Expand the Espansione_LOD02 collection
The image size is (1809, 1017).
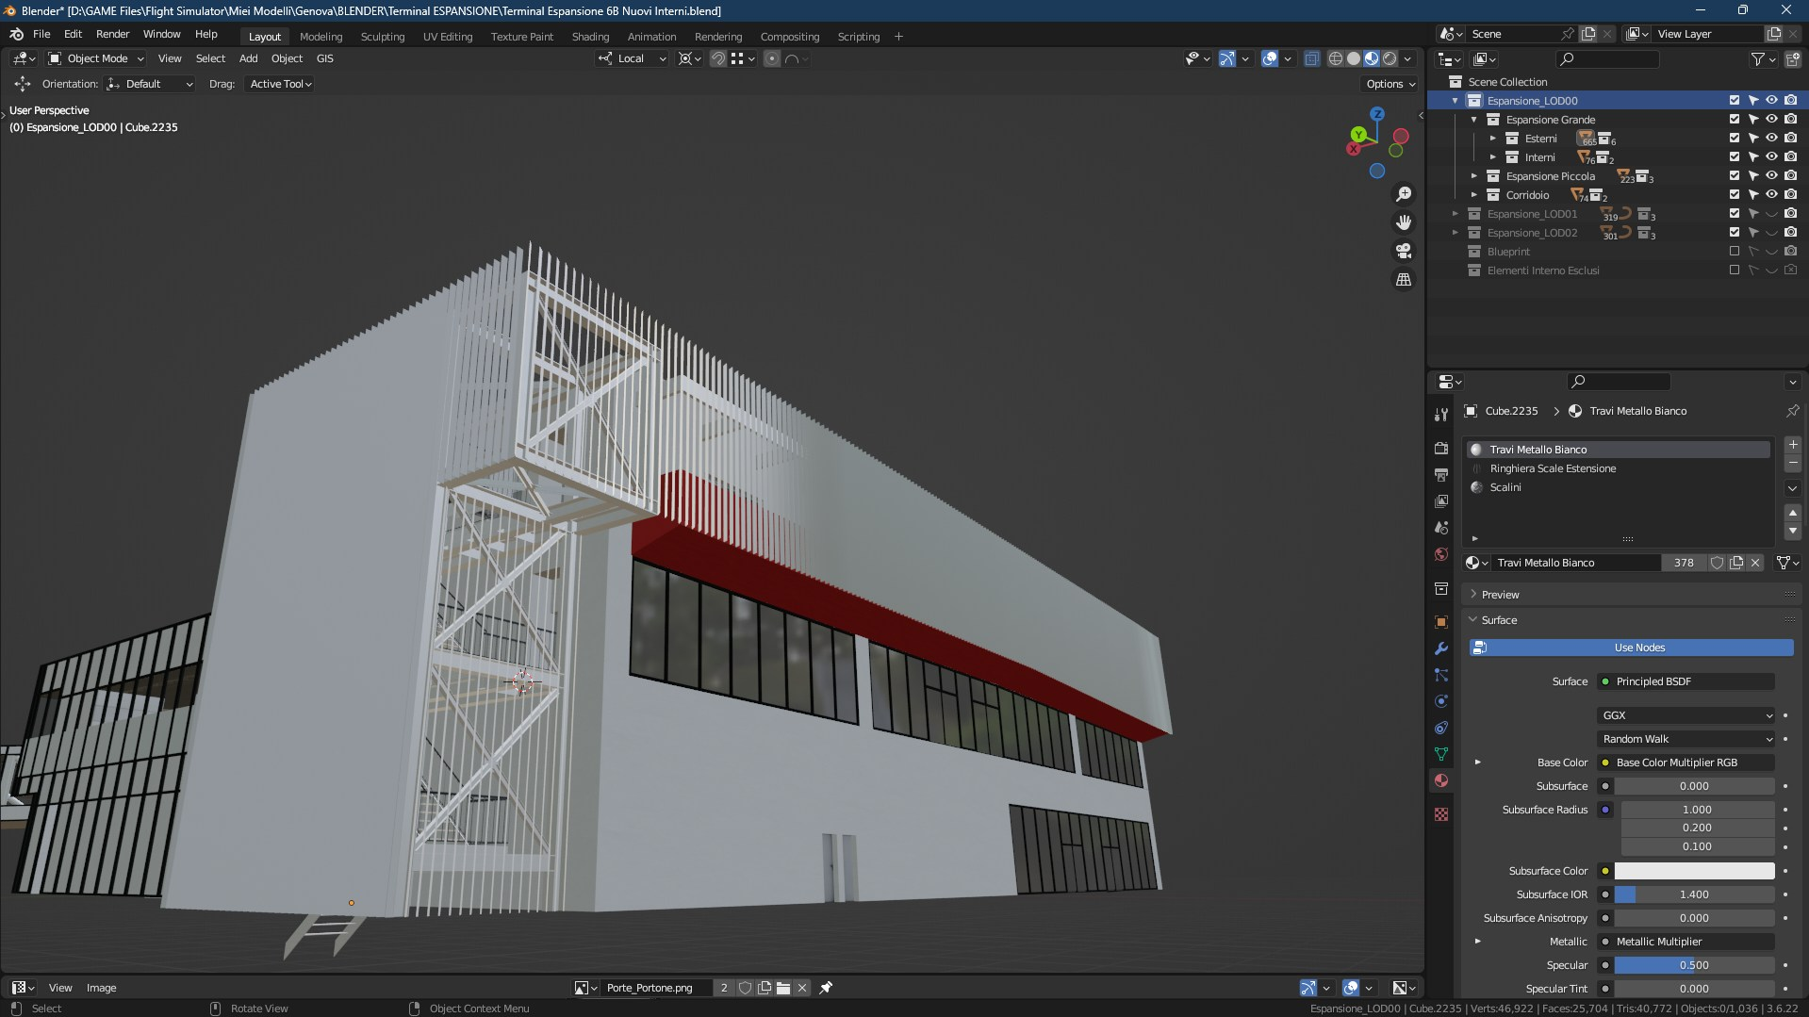(x=1455, y=233)
